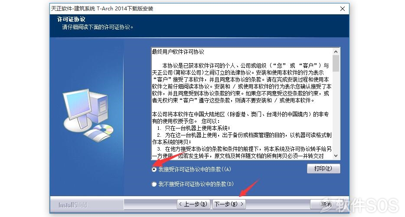Click the CD disc graphic
Screen dimensions: 405x217
[105, 129]
